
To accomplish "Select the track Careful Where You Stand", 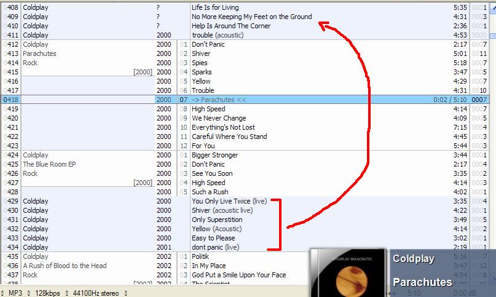I will [x=229, y=136].
